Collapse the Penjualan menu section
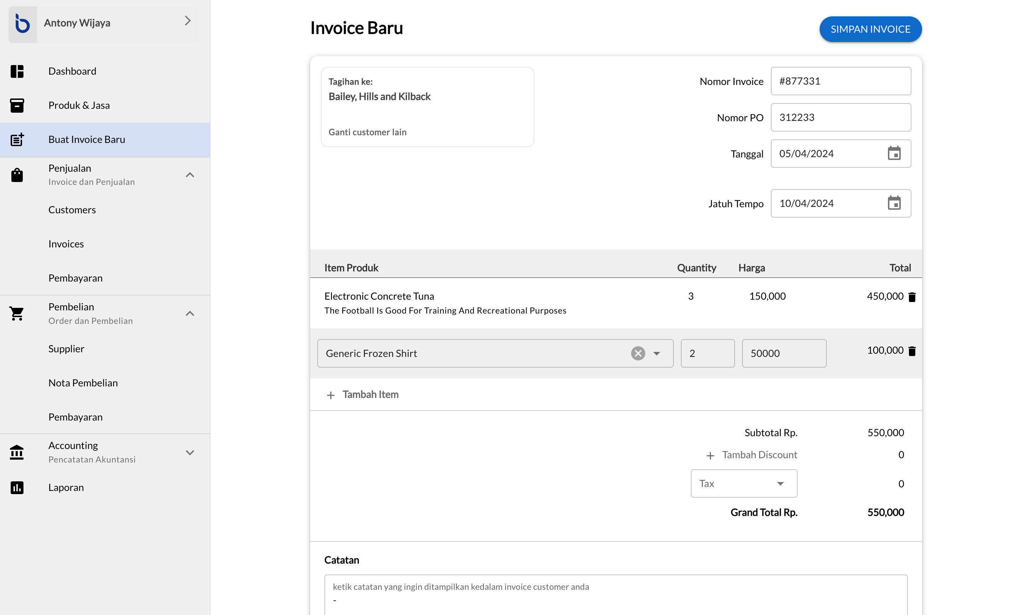Screen dimensions: 1016x615 [x=190, y=175]
